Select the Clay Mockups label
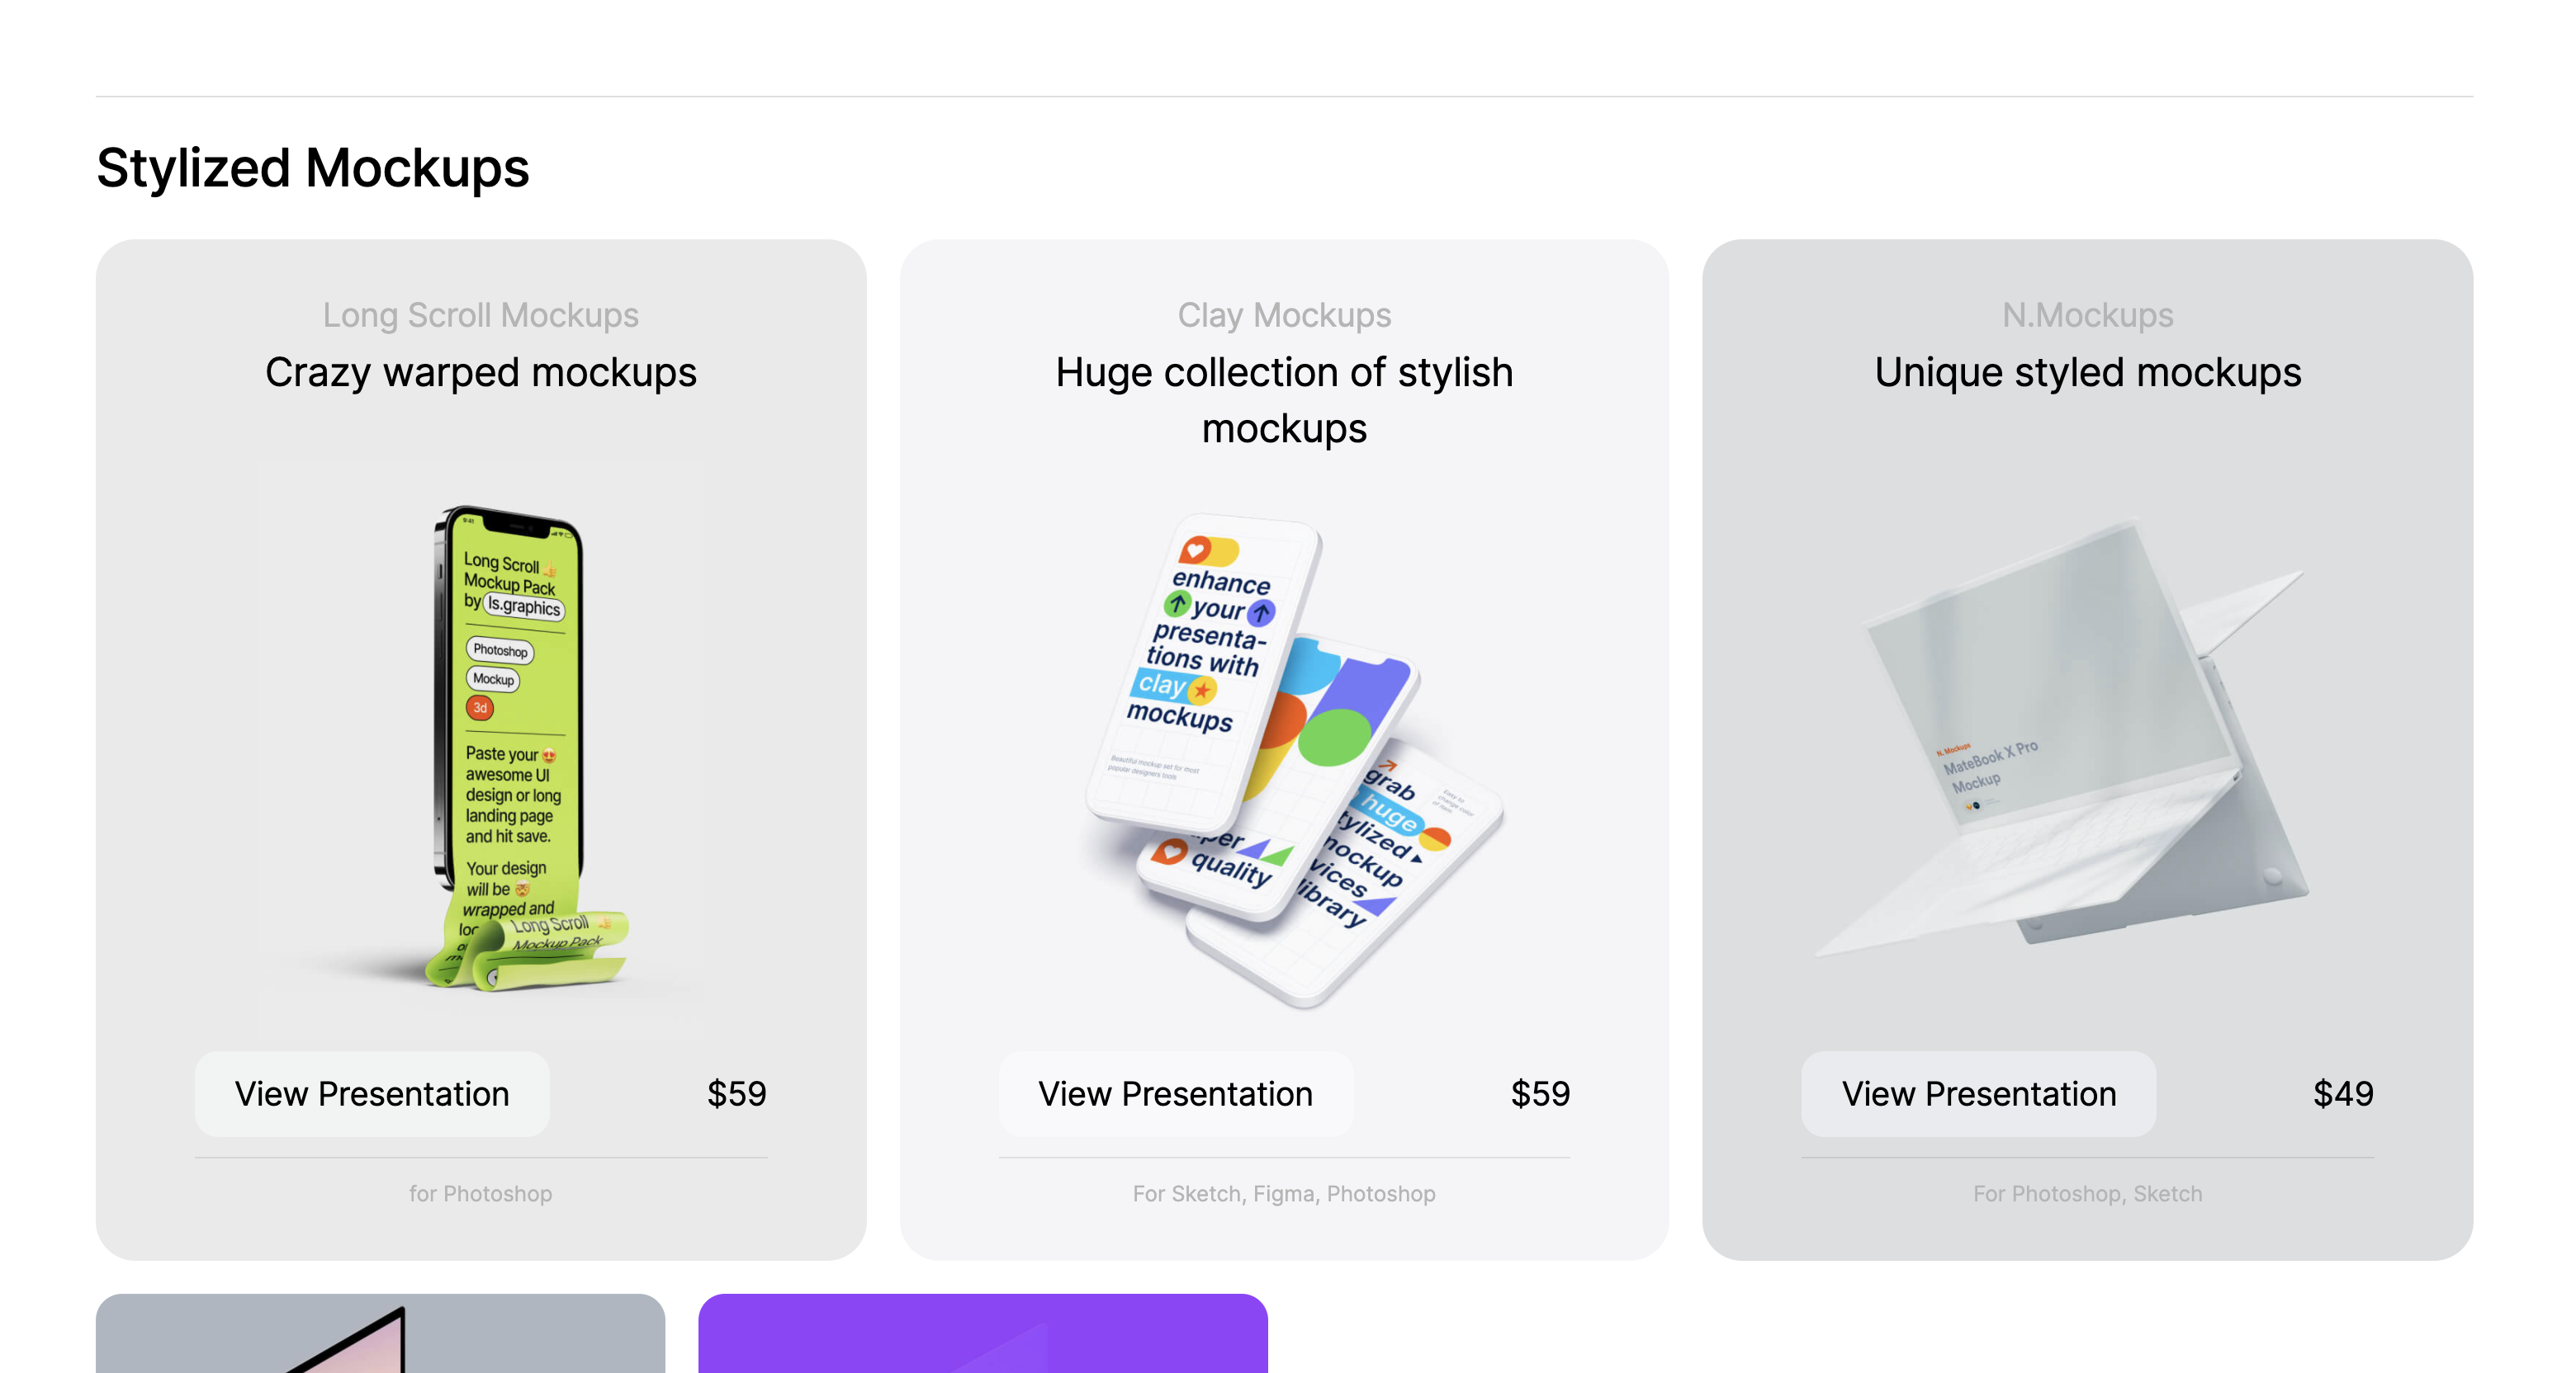This screenshot has width=2576, height=1373. (1284, 314)
